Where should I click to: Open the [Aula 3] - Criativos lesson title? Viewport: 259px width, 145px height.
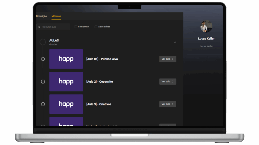(99, 104)
